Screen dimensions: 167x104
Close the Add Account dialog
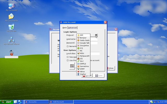click(105, 22)
